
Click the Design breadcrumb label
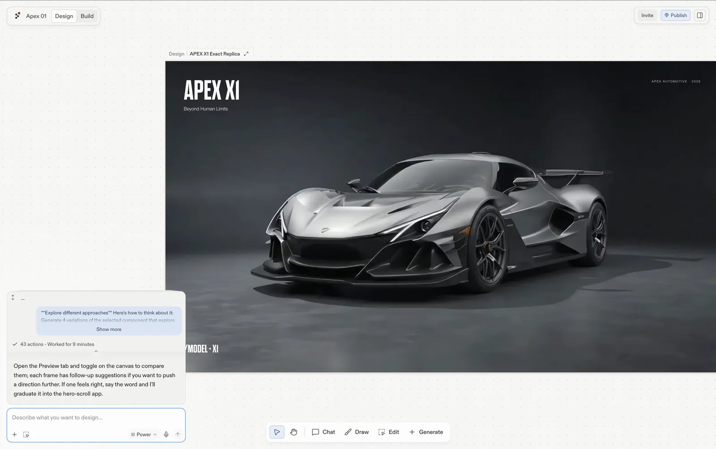click(x=176, y=54)
